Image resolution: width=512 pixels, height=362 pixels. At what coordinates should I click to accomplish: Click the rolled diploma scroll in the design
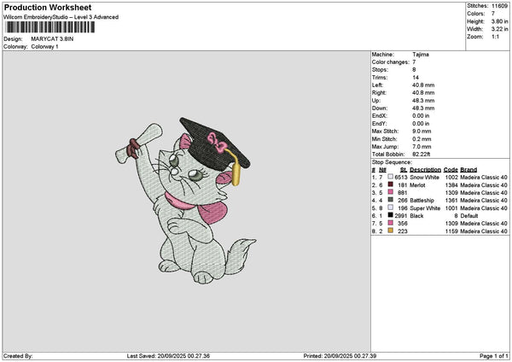(x=139, y=143)
